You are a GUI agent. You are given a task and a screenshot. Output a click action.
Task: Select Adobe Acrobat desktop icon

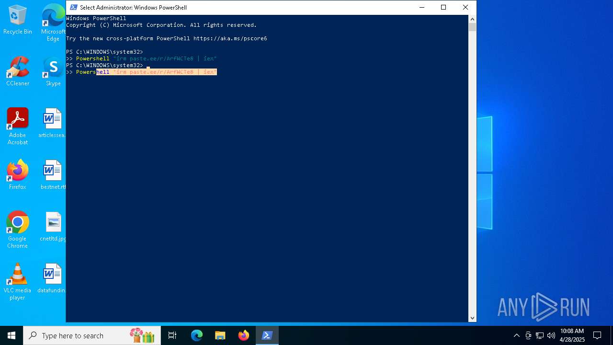click(18, 126)
